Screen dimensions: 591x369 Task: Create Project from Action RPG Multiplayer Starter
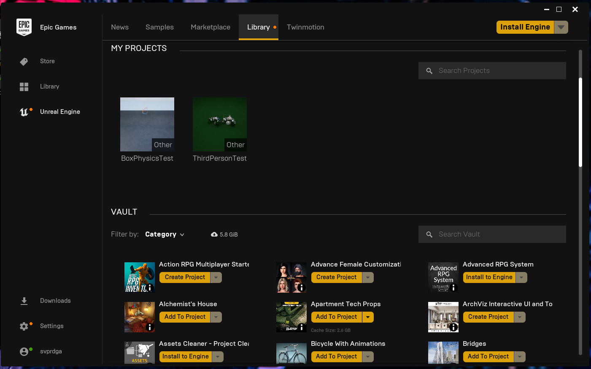click(x=185, y=277)
